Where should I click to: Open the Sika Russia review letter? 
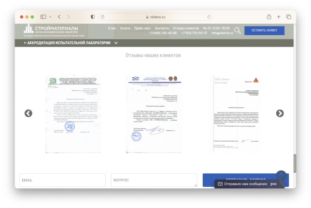(236, 114)
